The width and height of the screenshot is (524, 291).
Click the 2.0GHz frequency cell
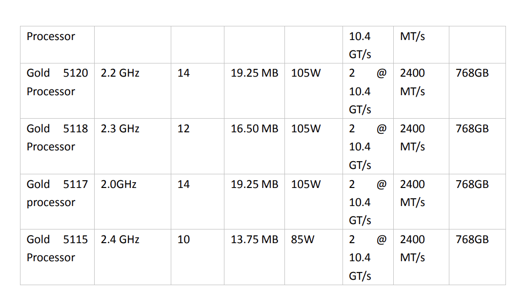click(119, 185)
